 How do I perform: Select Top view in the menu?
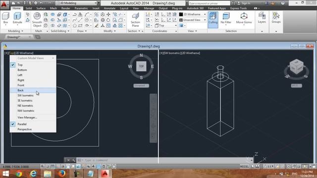[x=33, y=65]
